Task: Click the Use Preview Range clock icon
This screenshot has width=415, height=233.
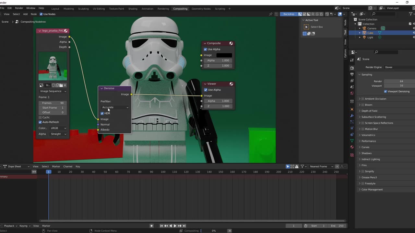Action: pyautogui.click(x=306, y=226)
